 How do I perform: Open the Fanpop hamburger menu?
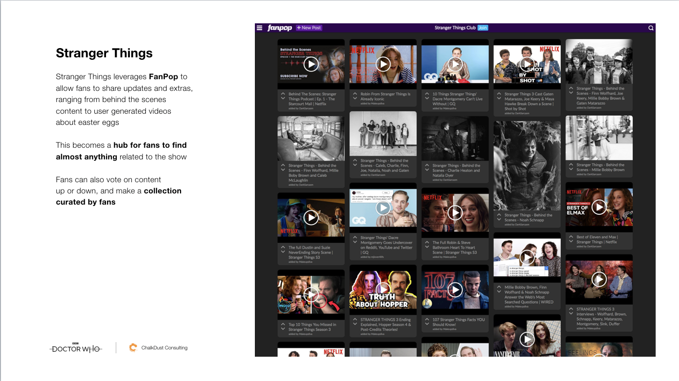click(260, 28)
